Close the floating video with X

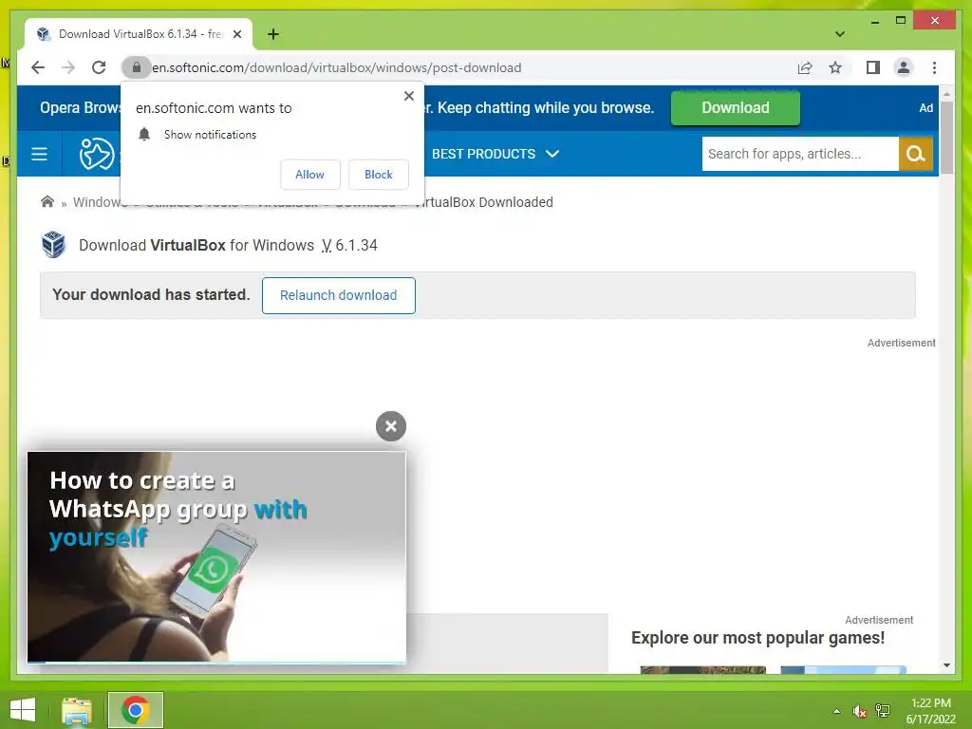pos(390,426)
